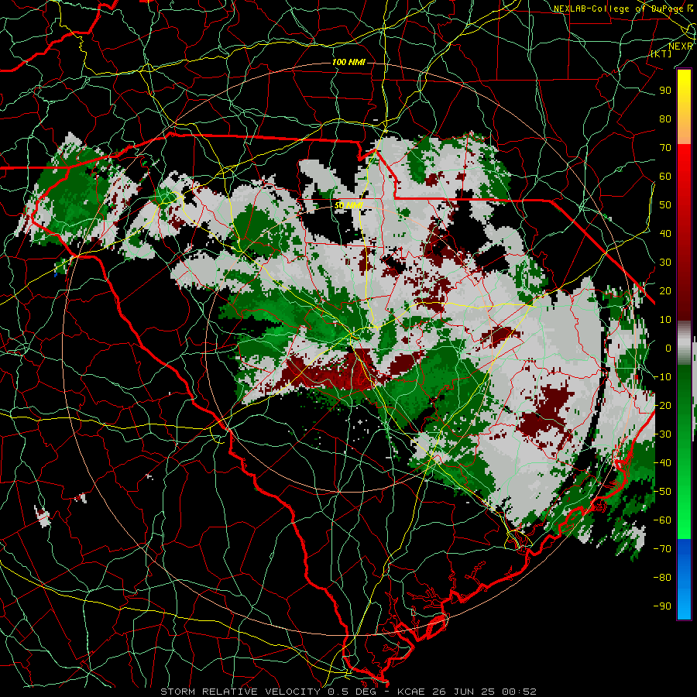Viewport: 697px width, 697px height.
Task: Click the '30' value on velocity scale
Action: [665, 263]
